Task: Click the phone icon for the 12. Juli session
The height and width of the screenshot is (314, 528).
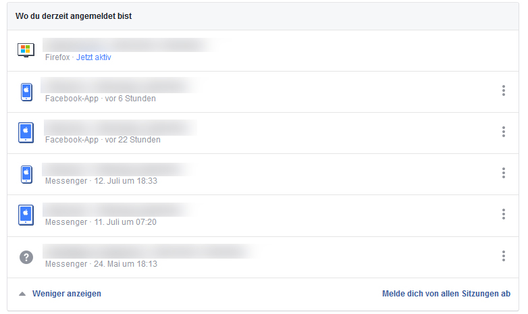Action: (26, 174)
